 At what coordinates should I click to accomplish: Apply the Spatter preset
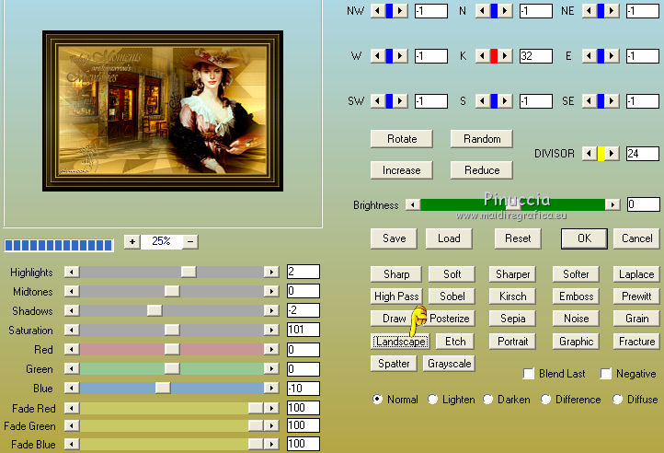[394, 364]
